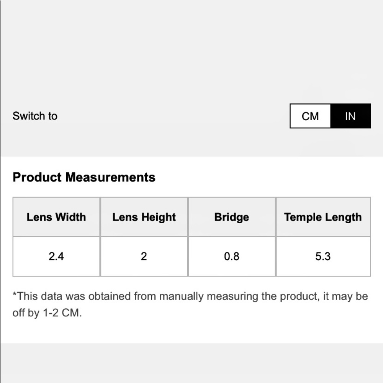The width and height of the screenshot is (383, 383).
Task: Click the word "Product" in the heading
Action: (37, 177)
